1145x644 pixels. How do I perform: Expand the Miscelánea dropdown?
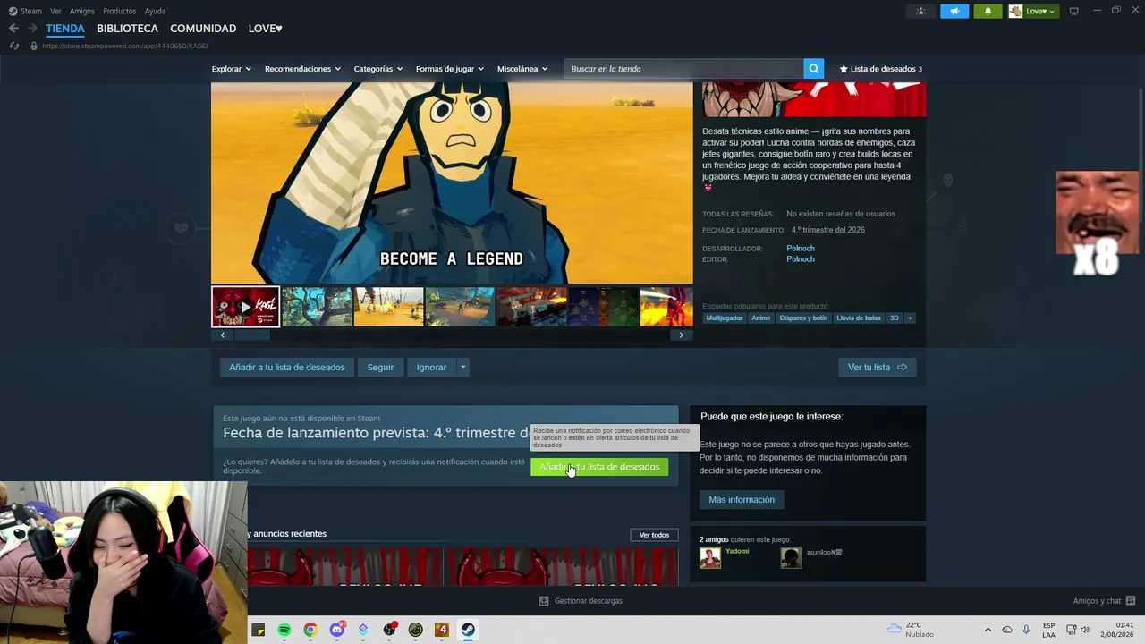click(x=522, y=69)
